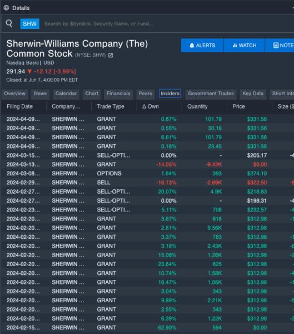Click the globe icon beside Details
This screenshot has height=334, width=294.
[6, 8]
